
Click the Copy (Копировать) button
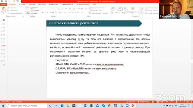pos(12,10)
